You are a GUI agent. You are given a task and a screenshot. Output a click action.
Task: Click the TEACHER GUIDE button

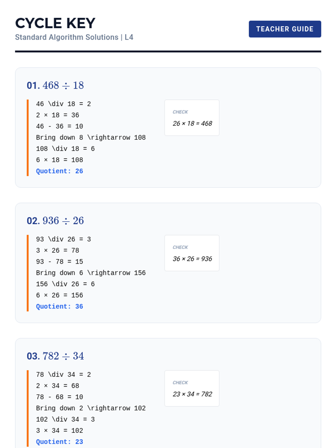(284, 29)
